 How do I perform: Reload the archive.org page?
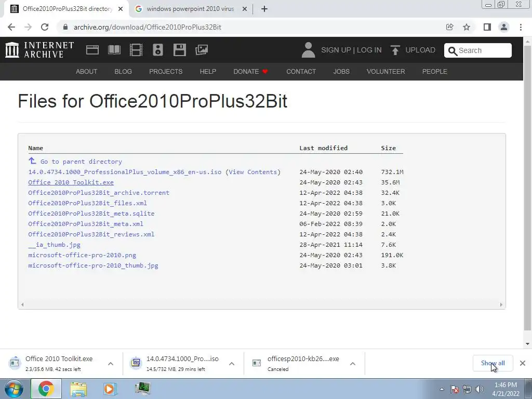pos(45,27)
